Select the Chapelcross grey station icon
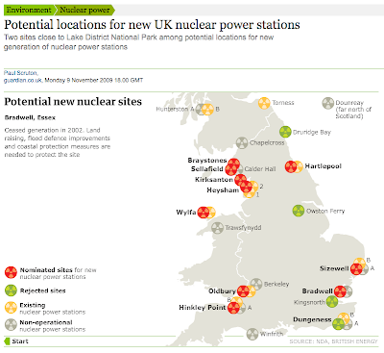Screen dimensions: 384x353 point(242,142)
